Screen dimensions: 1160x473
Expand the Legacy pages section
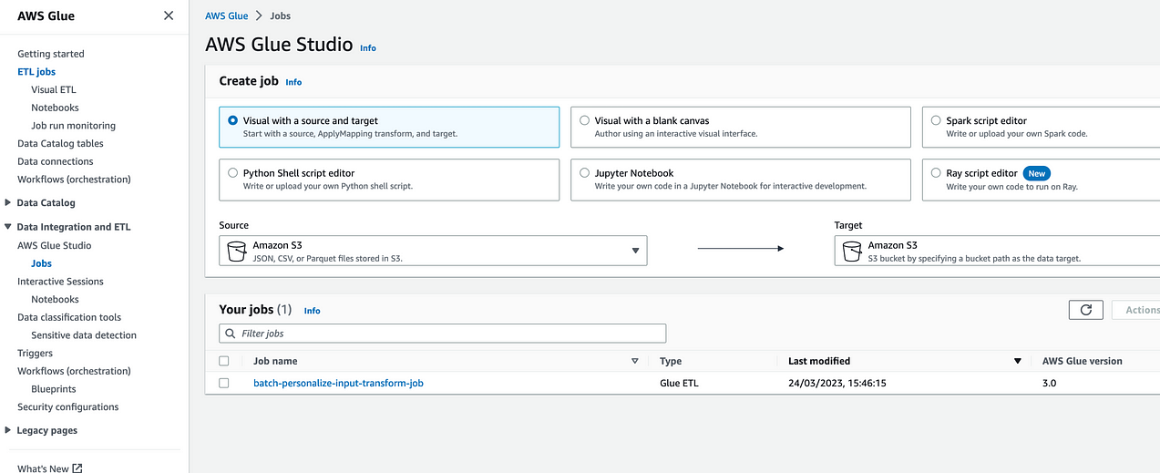point(8,430)
